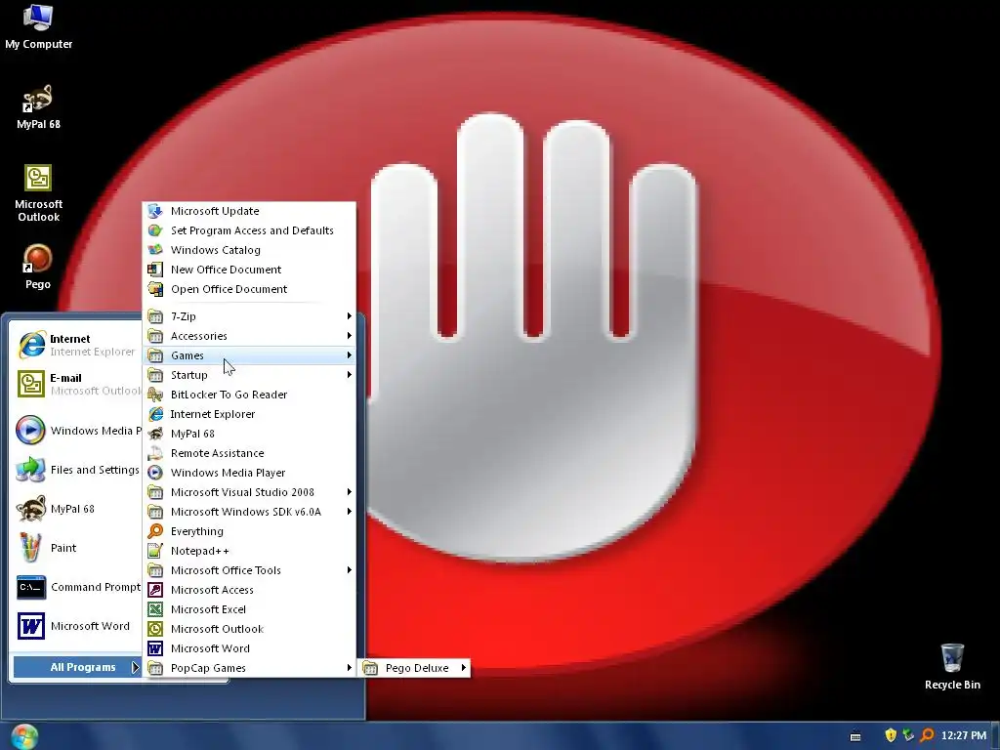Open the Games folder entry
Image resolution: width=1000 pixels, height=750 pixels.
249,355
